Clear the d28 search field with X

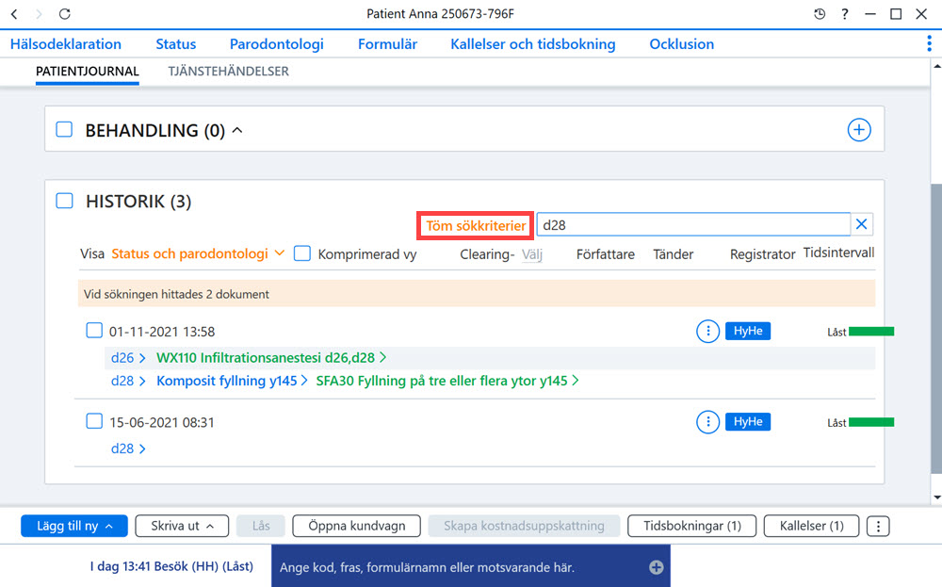pos(862,224)
